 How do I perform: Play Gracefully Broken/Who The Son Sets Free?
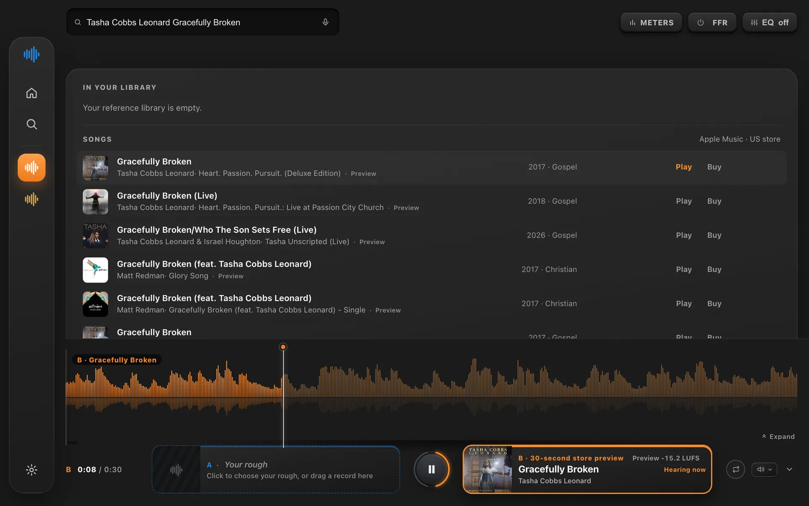(x=684, y=235)
